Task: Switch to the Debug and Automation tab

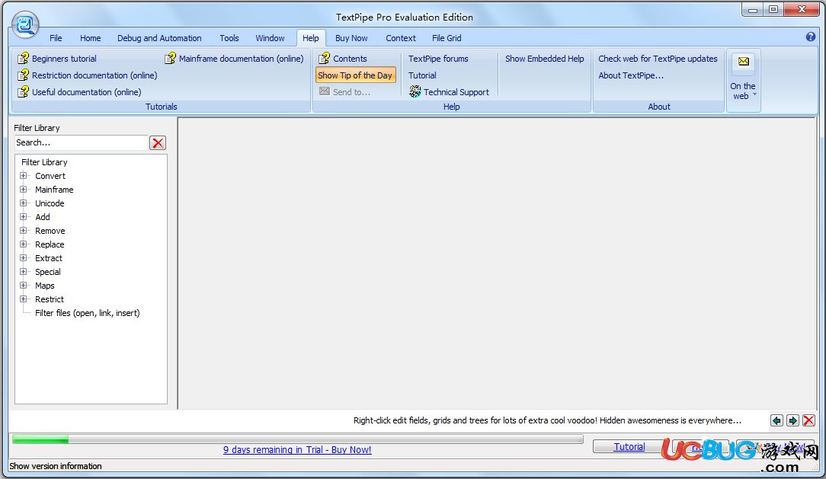Action: 159,38
